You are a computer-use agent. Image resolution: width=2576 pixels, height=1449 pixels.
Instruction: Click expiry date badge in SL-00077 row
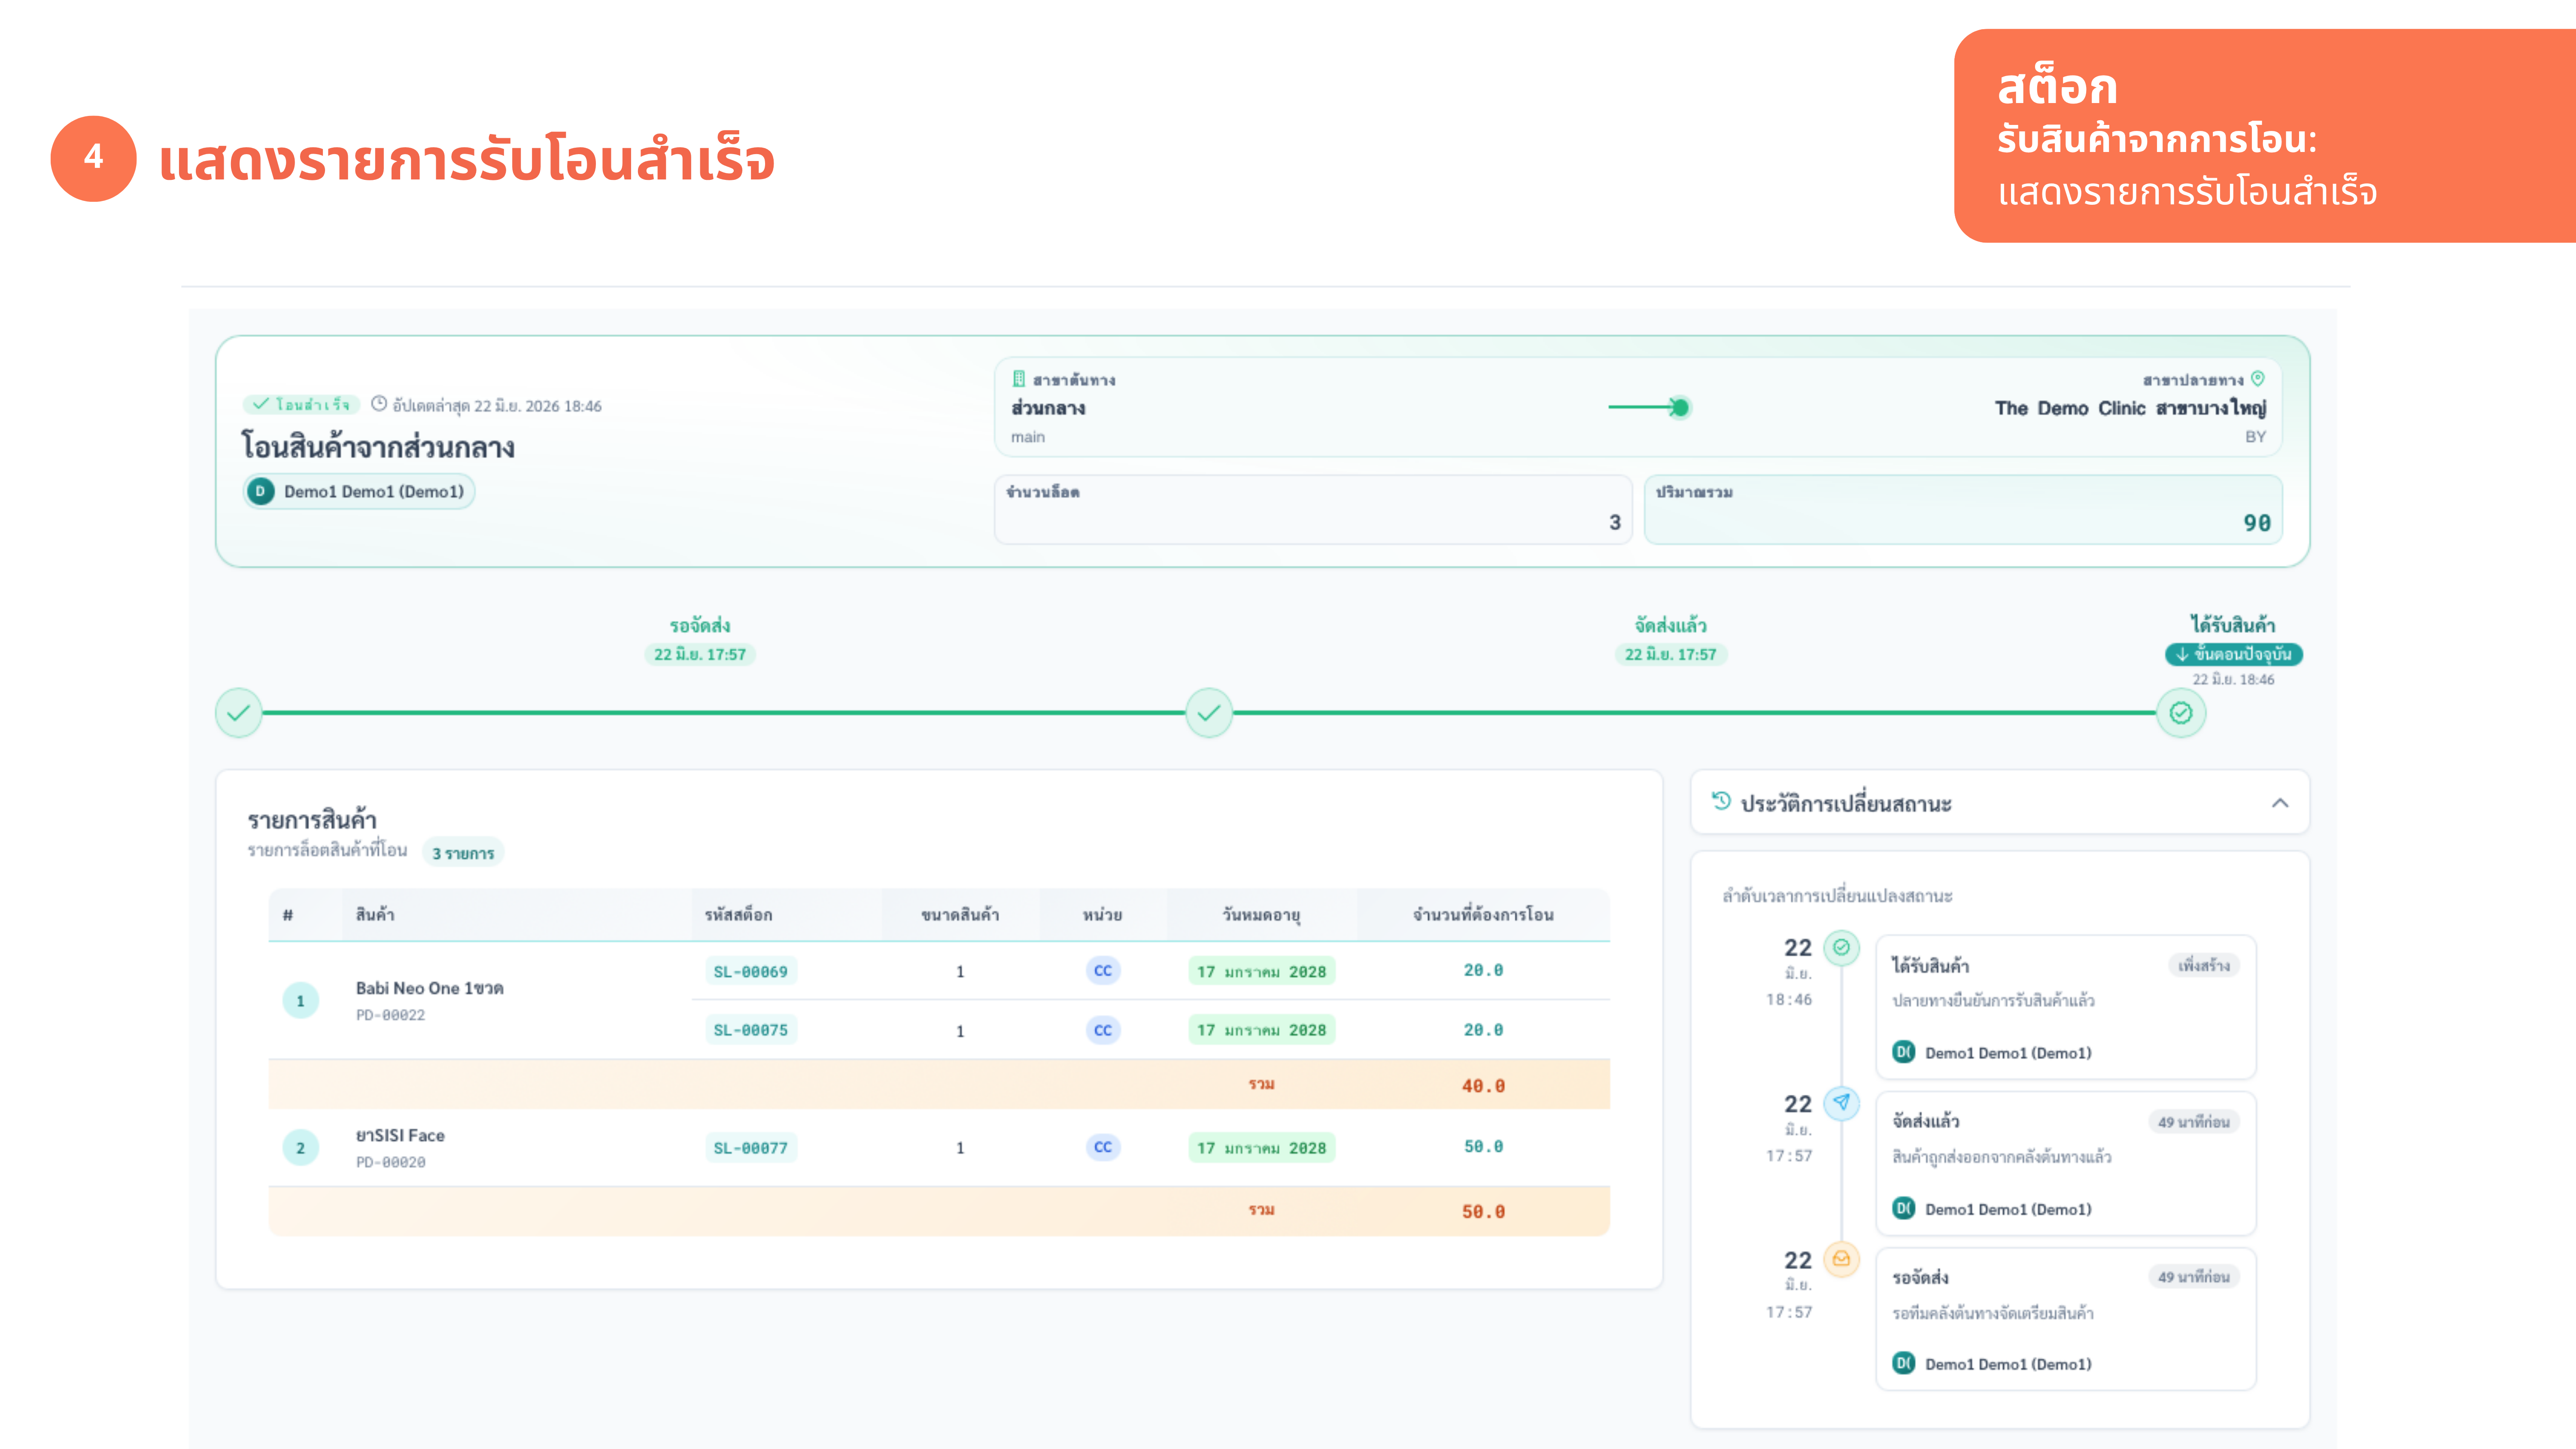click(x=1261, y=1148)
